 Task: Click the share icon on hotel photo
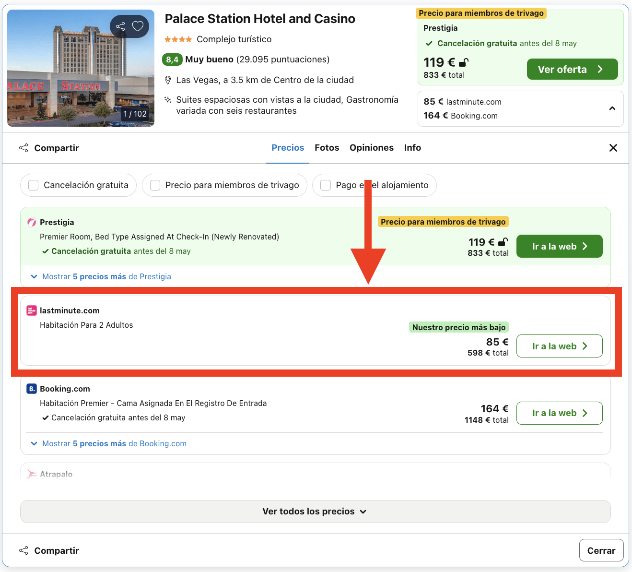click(120, 26)
